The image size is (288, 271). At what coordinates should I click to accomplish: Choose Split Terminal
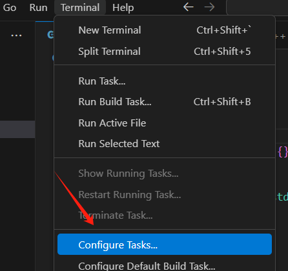[x=165, y=52]
